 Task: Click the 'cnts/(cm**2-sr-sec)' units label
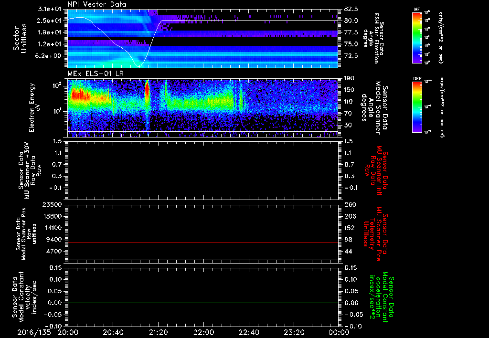click(x=441, y=37)
